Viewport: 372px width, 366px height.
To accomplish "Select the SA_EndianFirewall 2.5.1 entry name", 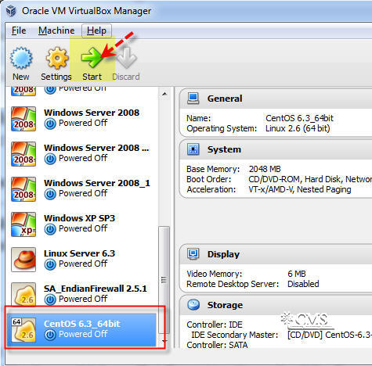I will (x=96, y=289).
